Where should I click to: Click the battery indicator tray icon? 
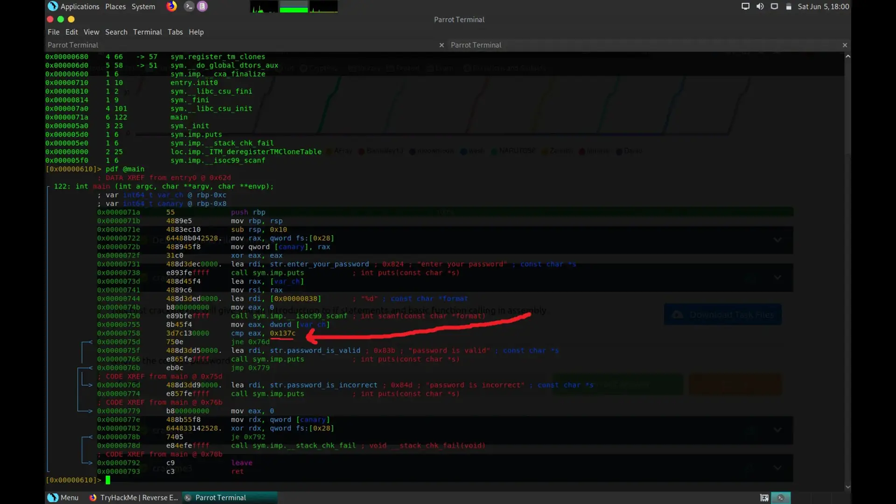789,7
